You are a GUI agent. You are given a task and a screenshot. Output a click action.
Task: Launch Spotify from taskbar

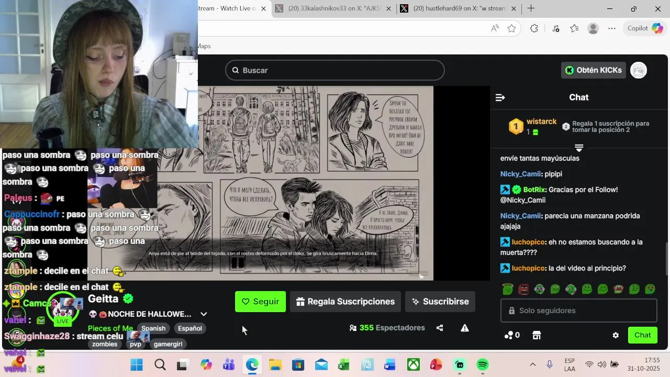pyautogui.click(x=483, y=364)
